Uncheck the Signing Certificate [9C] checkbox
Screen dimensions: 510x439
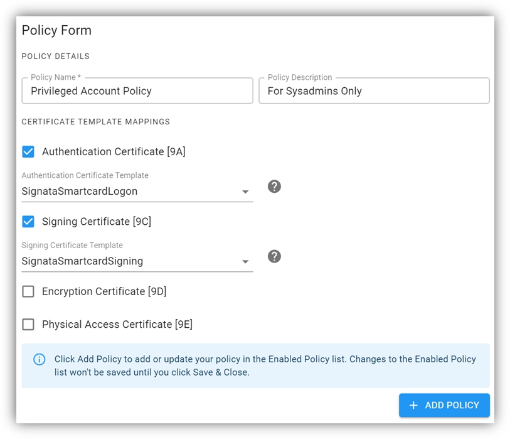(x=28, y=221)
